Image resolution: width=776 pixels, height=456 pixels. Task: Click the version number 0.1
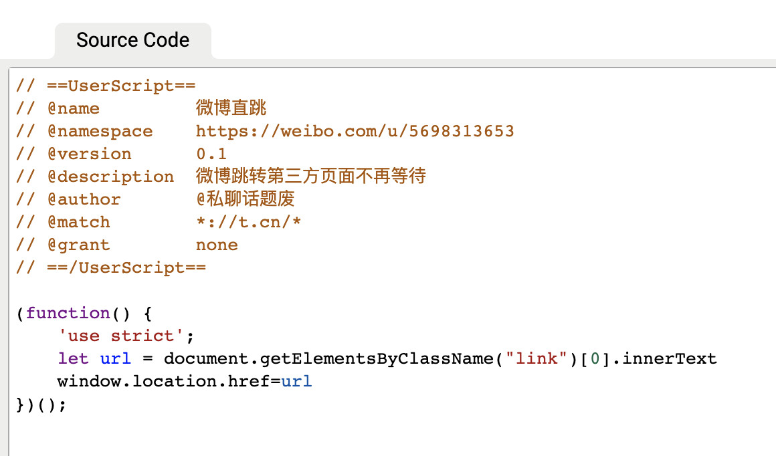[x=211, y=154]
